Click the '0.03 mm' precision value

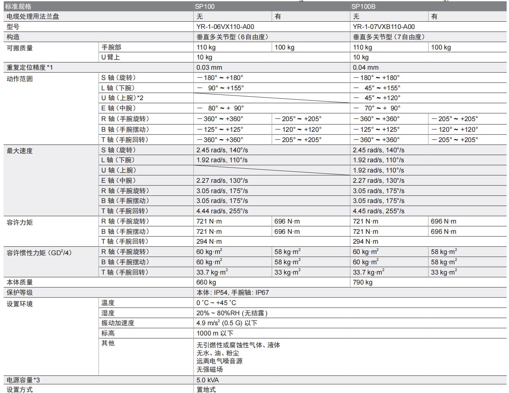(x=209, y=67)
